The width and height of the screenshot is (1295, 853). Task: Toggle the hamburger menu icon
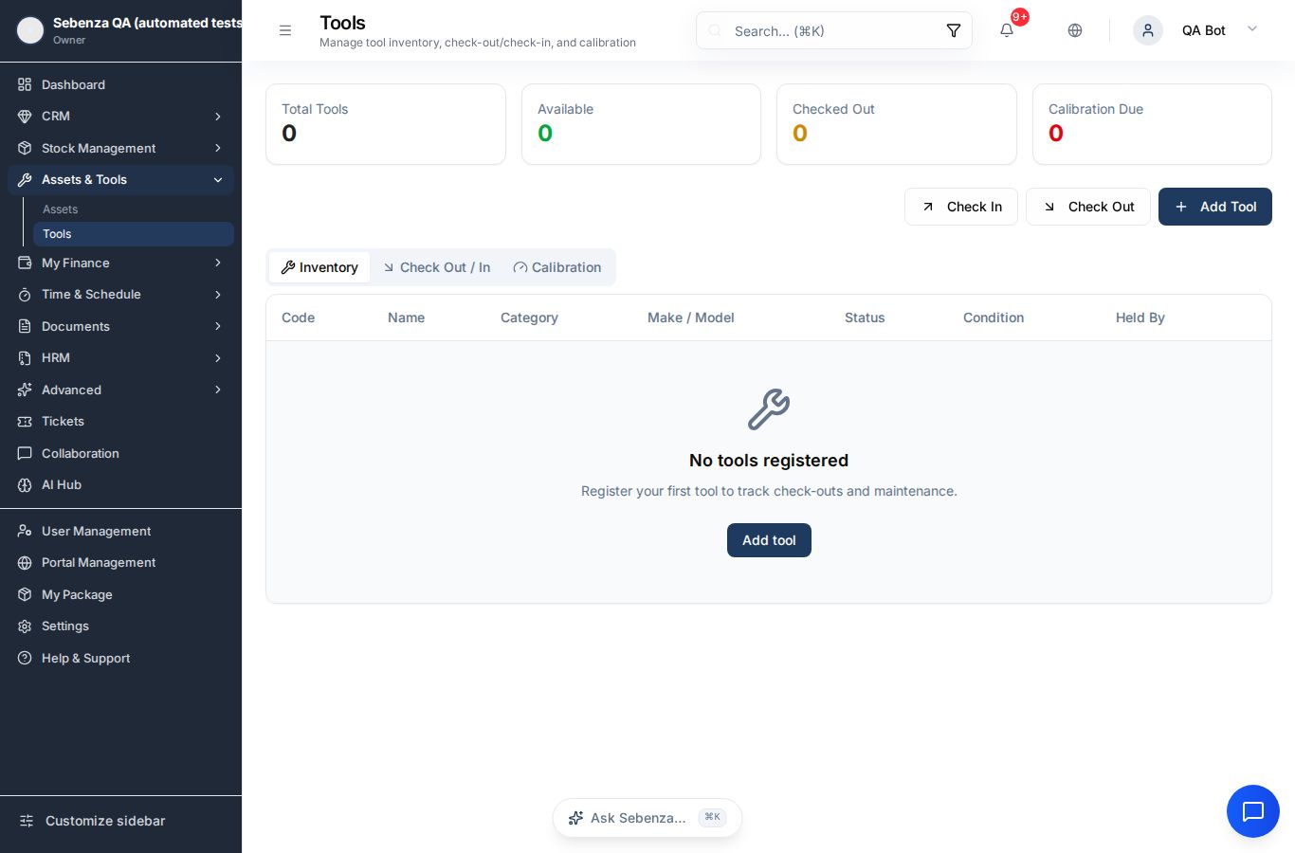coord(284,30)
